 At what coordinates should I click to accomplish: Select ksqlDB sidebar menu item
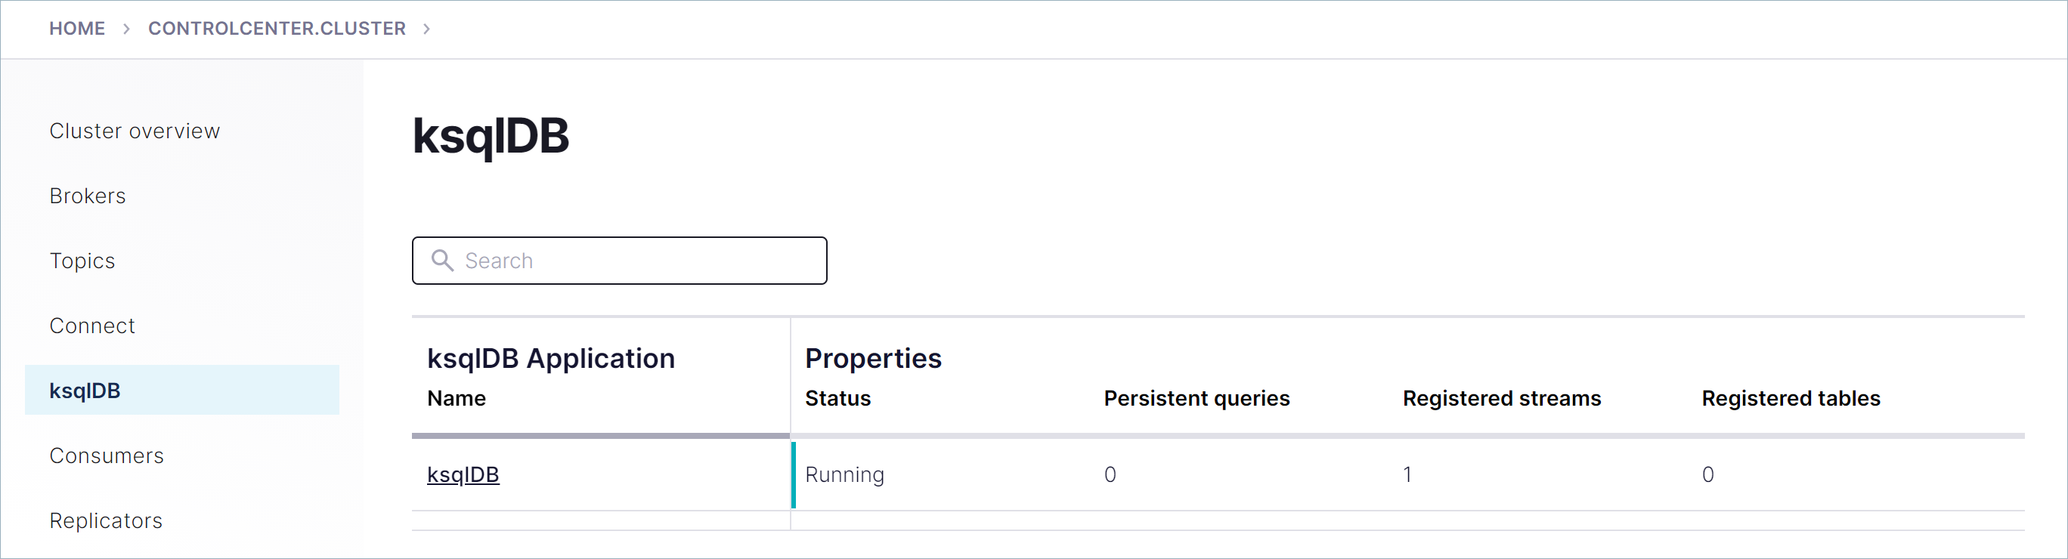tap(85, 391)
